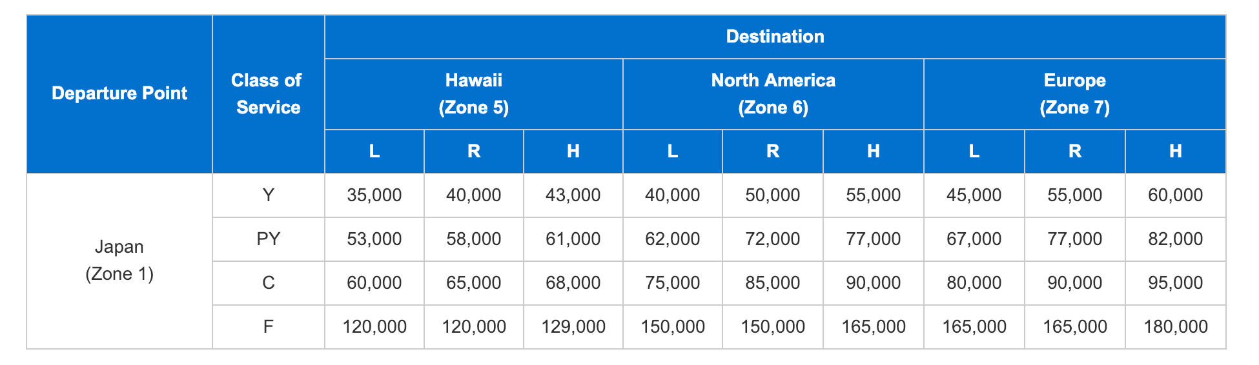This screenshot has width=1259, height=365.
Task: Select the 95,000 cell in row C
Action: point(1175,283)
